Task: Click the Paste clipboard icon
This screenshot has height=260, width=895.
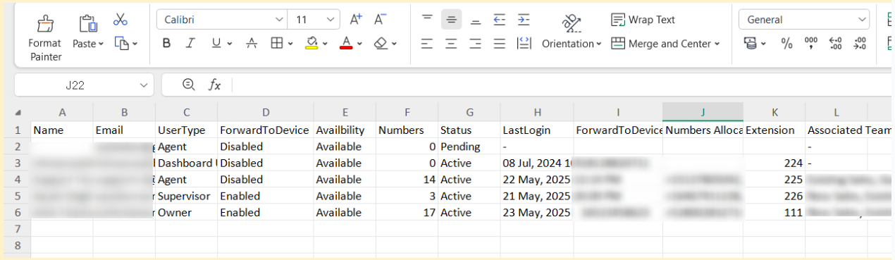Action: point(88,23)
